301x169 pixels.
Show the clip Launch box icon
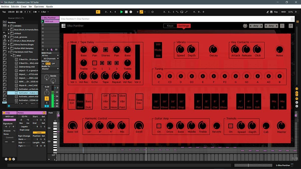[6, 159]
